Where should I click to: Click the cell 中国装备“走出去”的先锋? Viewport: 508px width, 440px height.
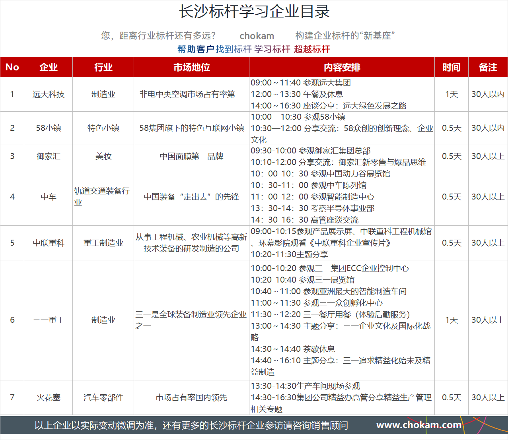(191, 197)
